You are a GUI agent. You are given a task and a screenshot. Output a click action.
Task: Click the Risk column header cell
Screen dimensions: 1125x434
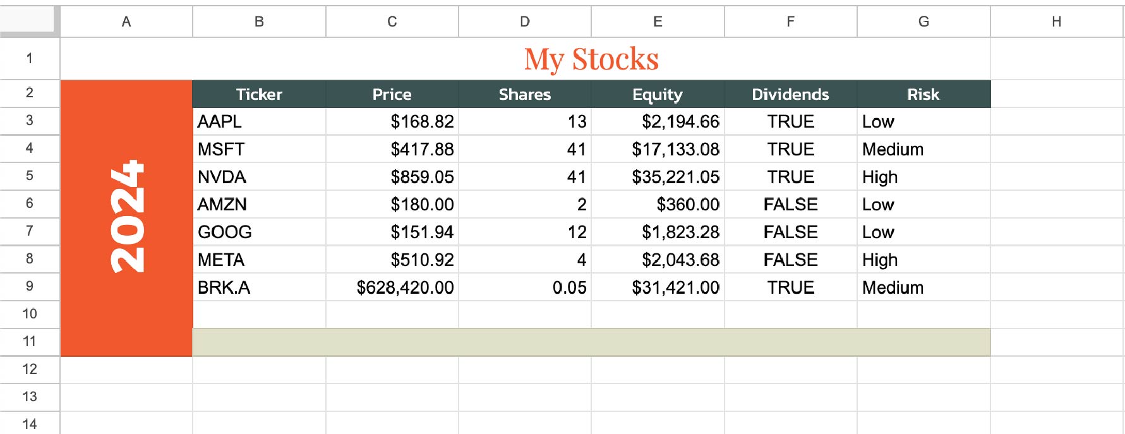(923, 94)
